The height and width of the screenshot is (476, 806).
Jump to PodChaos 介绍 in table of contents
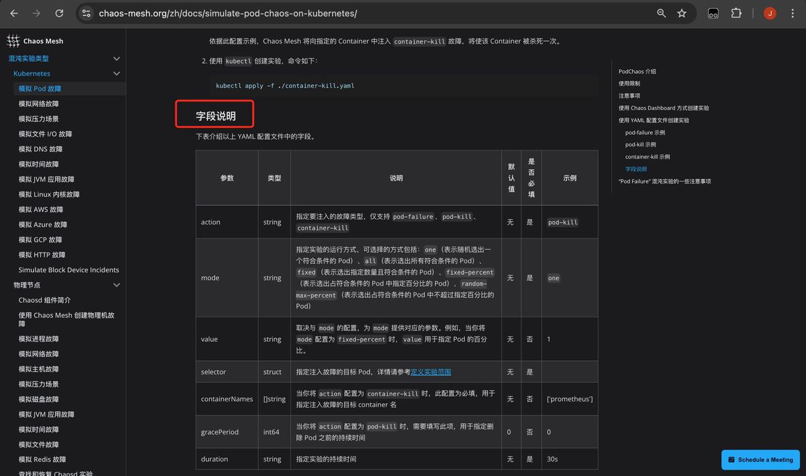click(x=637, y=72)
